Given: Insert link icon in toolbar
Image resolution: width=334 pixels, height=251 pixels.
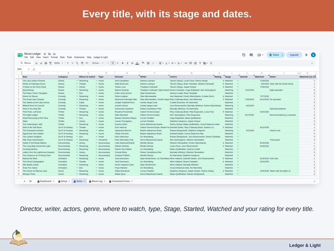Looking at the screenshot, I should tap(186, 63).
